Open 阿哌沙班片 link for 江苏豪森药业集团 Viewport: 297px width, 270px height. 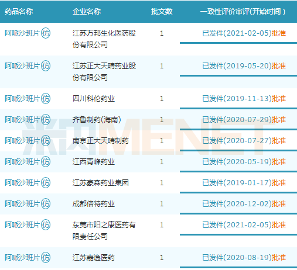click(x=22, y=183)
